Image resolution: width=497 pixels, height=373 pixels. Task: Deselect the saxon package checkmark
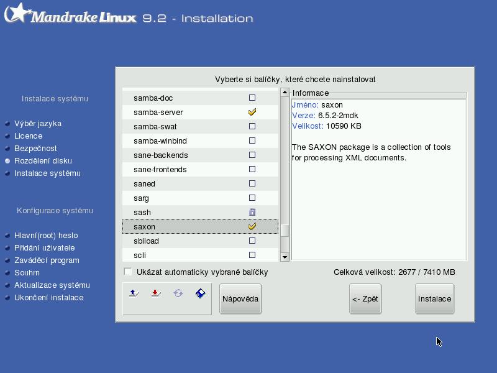[252, 226]
